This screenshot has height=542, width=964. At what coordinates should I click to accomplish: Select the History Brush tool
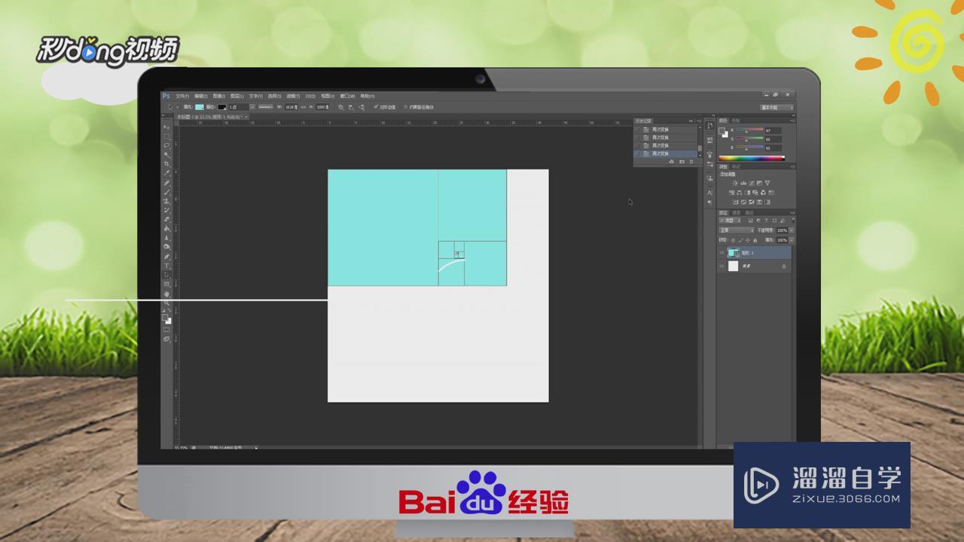pos(166,209)
